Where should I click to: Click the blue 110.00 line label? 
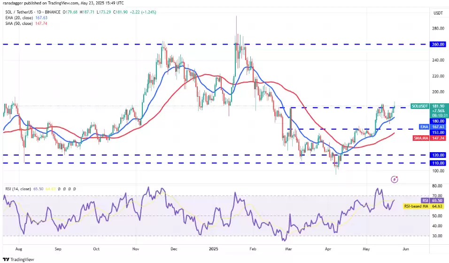click(x=438, y=163)
